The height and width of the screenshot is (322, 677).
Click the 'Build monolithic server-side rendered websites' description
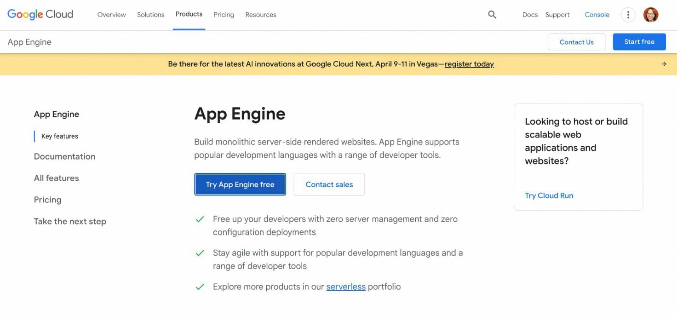(327, 148)
